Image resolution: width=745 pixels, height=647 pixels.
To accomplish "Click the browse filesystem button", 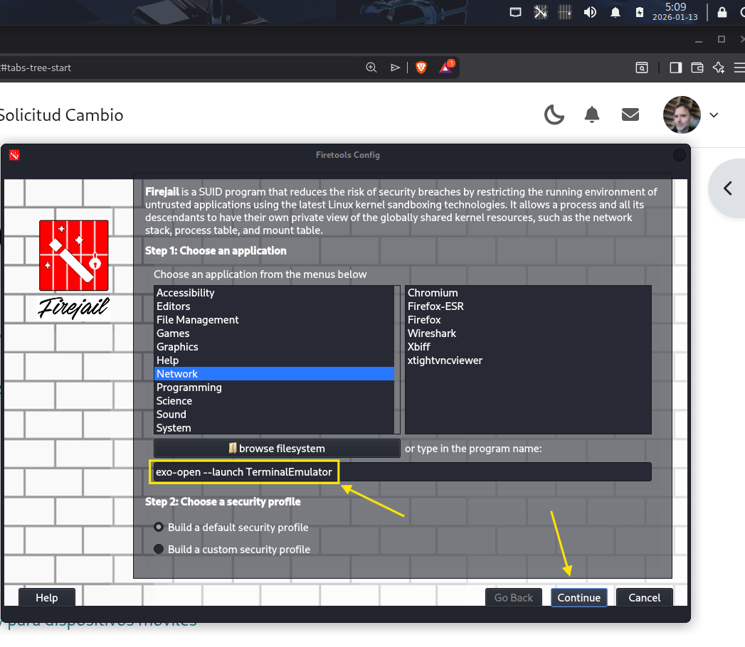I will [277, 449].
